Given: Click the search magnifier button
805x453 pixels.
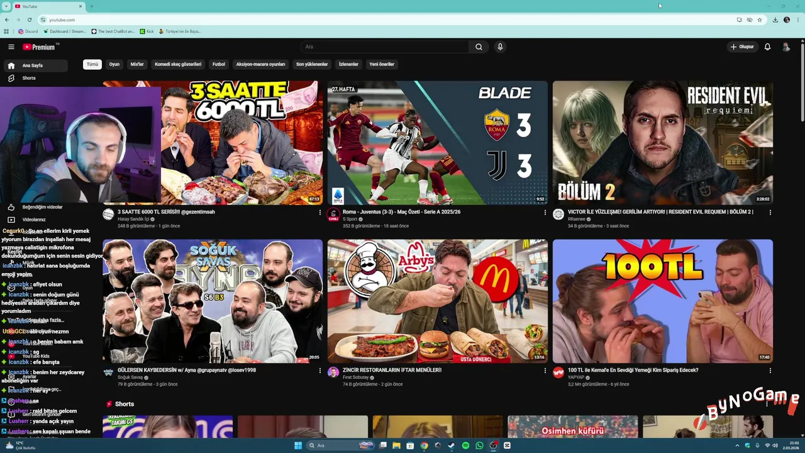Looking at the screenshot, I should (x=479, y=47).
